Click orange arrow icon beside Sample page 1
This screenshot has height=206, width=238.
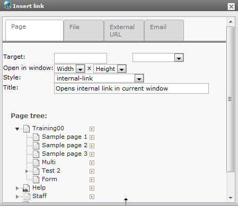click(x=92, y=137)
